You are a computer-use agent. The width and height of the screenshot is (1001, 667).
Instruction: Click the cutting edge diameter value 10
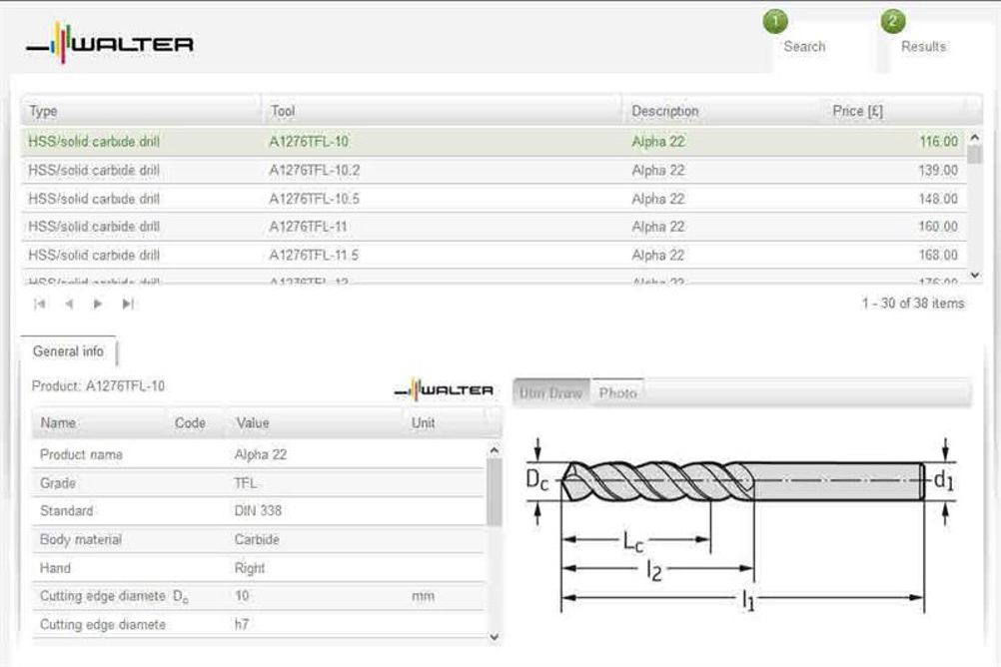242,596
